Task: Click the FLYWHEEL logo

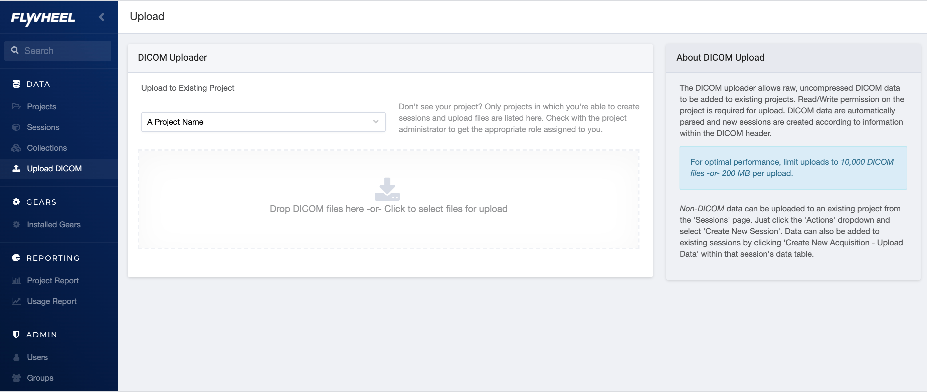Action: click(43, 18)
